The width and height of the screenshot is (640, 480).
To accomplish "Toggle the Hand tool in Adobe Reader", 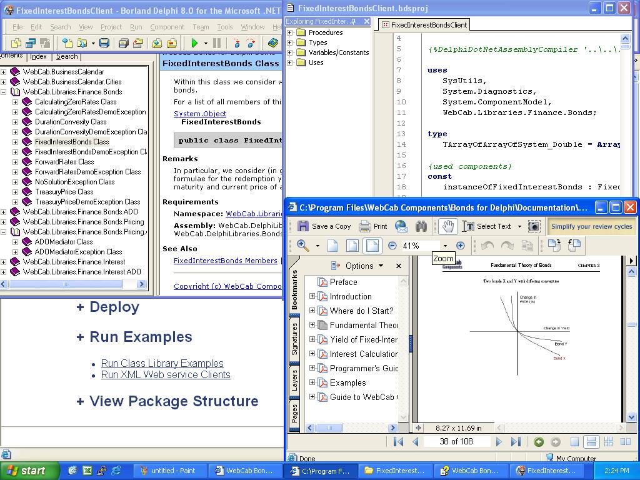I will pos(447,226).
